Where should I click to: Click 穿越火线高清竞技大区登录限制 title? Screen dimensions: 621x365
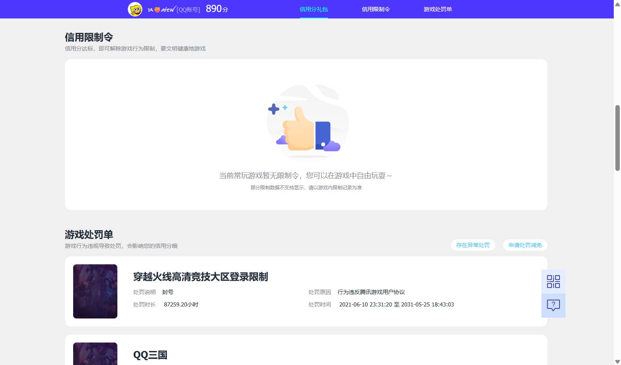tap(201, 277)
